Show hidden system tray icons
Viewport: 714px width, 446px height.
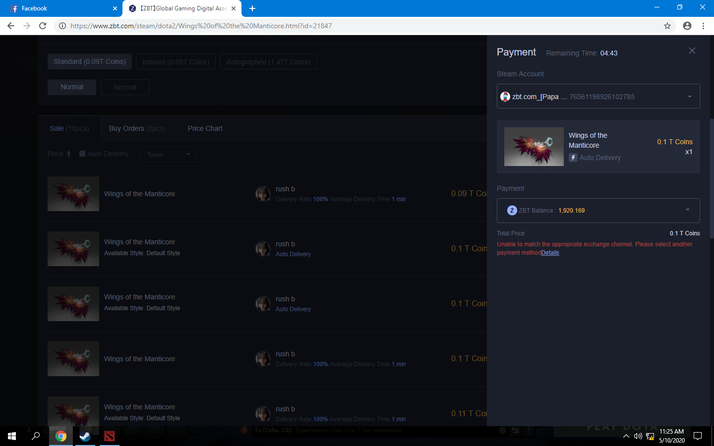[626, 436]
